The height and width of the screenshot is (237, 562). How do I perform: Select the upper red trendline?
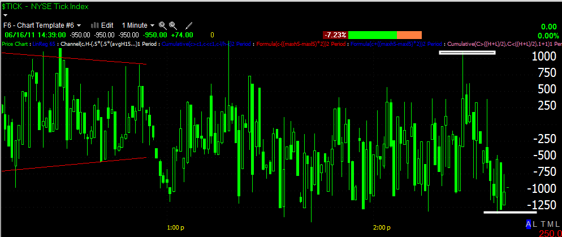[74, 58]
